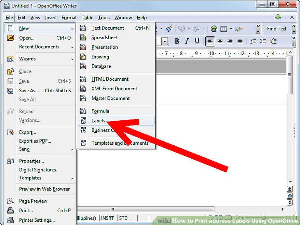The width and height of the screenshot is (300, 225).
Task: Click the Show Draw Functions icon
Action: 238,29
